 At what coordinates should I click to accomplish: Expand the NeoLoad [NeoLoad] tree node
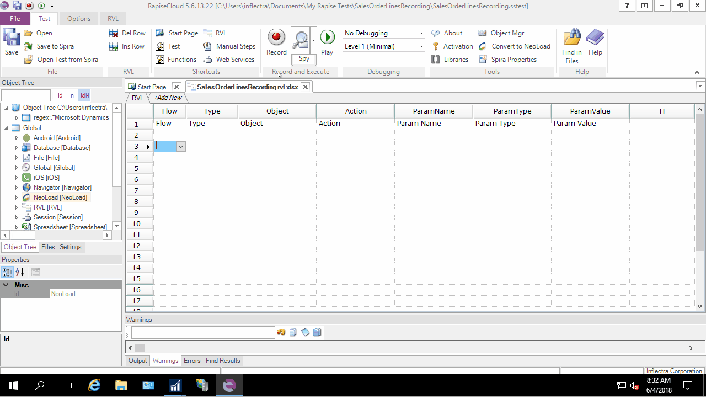(x=16, y=197)
